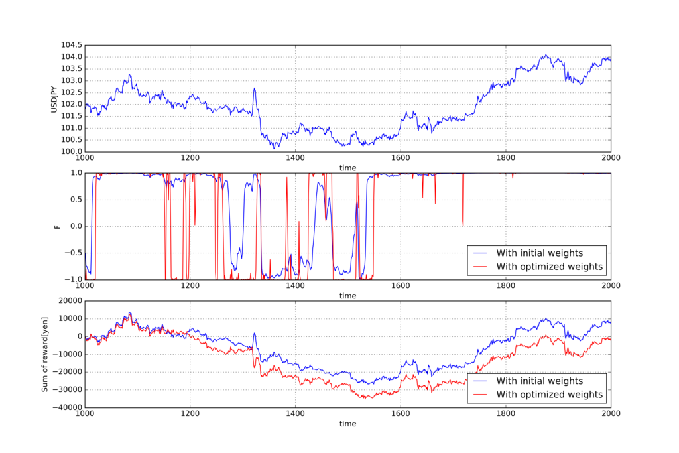This screenshot has height=453, width=679.
Task: Click the −1.0 tick on F axis
Action: click(x=73, y=279)
